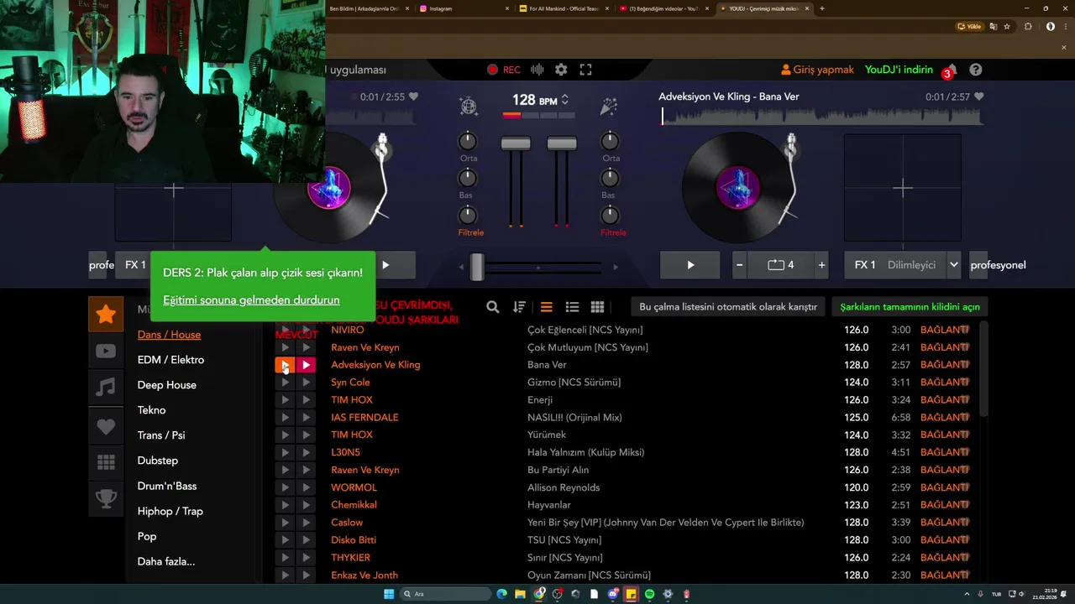1075x604 pixels.
Task: Select the EDM / Elektro genre
Action: [170, 360]
